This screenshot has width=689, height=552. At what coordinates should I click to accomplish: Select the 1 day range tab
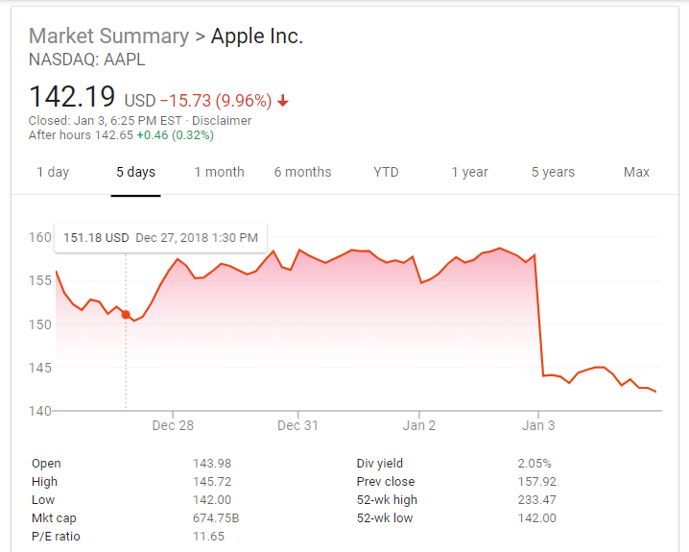pyautogui.click(x=53, y=173)
